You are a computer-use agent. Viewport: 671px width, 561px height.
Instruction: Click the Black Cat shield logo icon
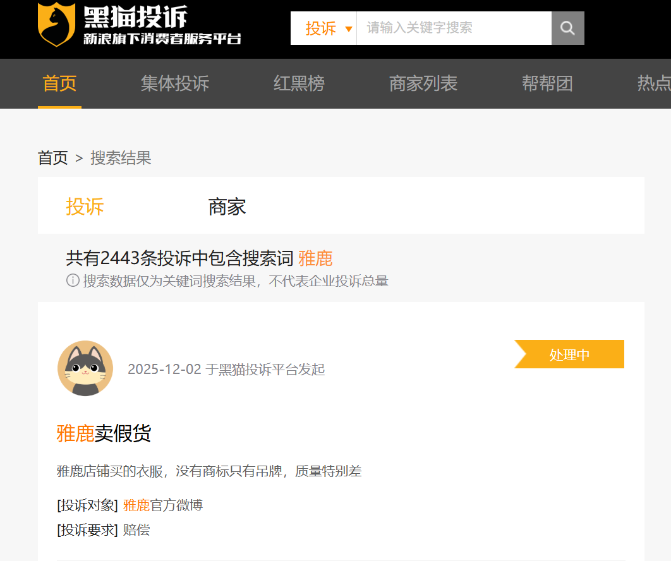coord(57,24)
